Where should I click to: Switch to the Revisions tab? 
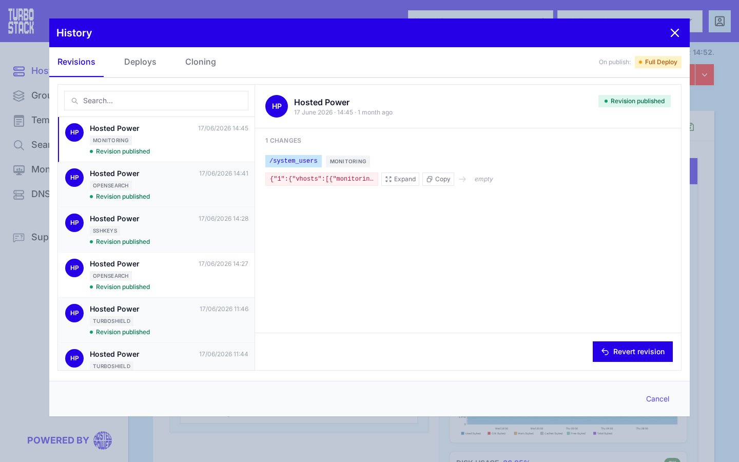tap(76, 62)
